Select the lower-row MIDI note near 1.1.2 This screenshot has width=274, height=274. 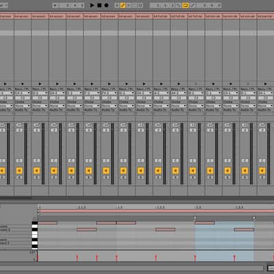click(x=87, y=229)
